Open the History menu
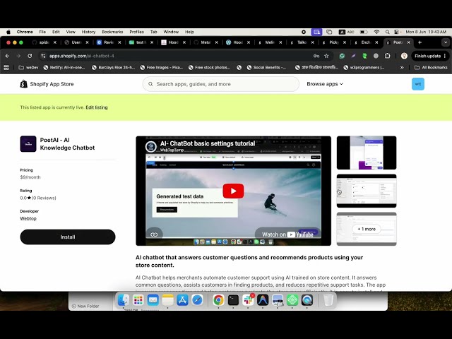The width and height of the screenshot is (452, 339). (x=88, y=32)
